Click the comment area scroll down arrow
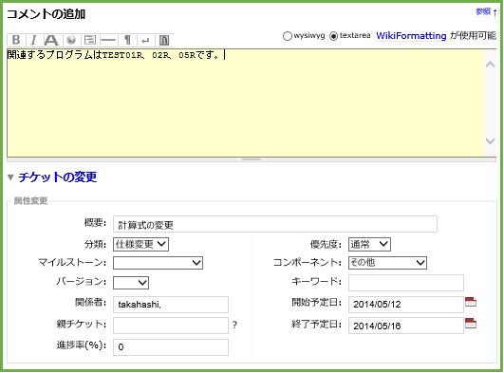The width and height of the screenshot is (504, 373). 490,140
